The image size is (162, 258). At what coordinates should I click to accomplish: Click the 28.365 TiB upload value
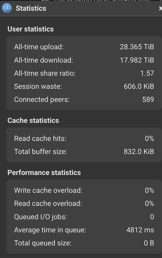point(137,47)
